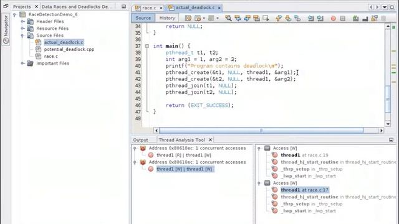Click the navigate Back icon beside Last Edit
399x224 pixels.
[198, 18]
